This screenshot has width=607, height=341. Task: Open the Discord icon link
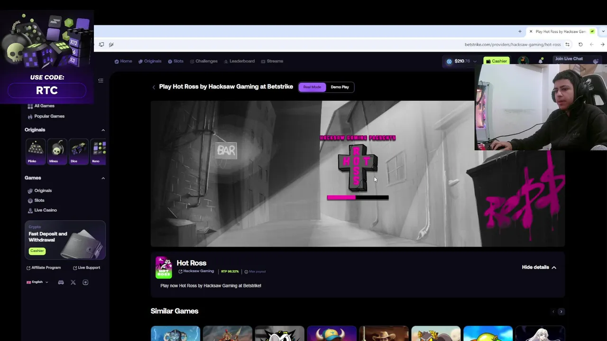61,282
